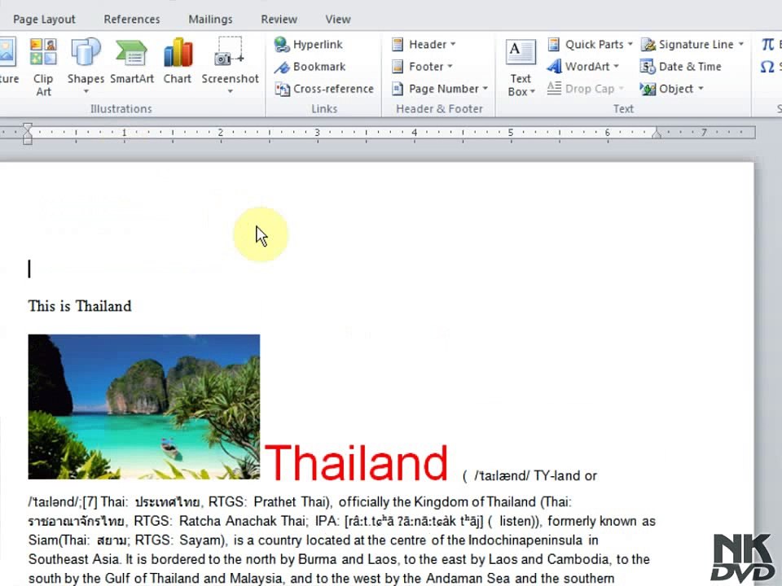Open the Header dropdown arrow

(x=453, y=44)
